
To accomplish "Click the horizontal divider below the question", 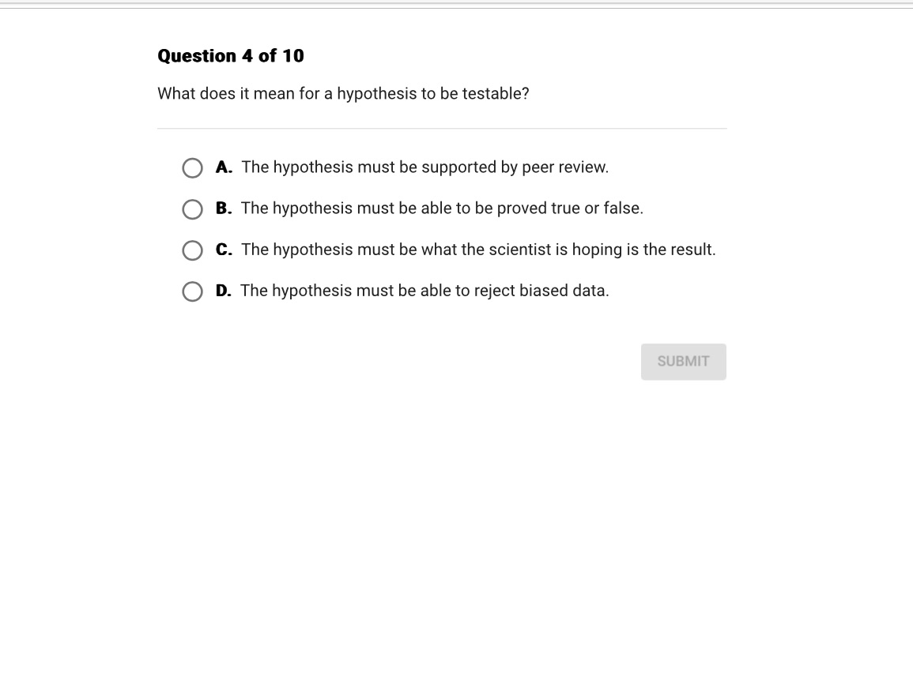I will (x=442, y=130).
